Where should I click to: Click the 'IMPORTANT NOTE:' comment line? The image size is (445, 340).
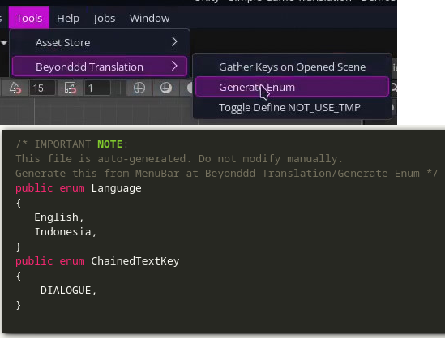coord(72,144)
